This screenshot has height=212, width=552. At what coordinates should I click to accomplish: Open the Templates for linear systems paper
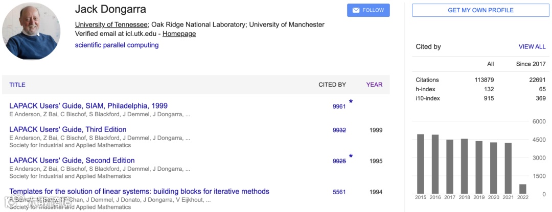pos(139,192)
